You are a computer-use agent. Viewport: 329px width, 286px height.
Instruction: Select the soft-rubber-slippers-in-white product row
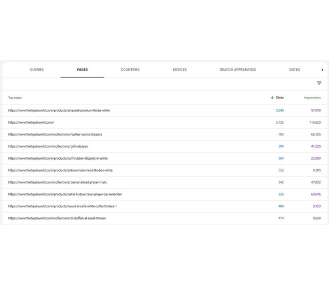[x=58, y=159]
